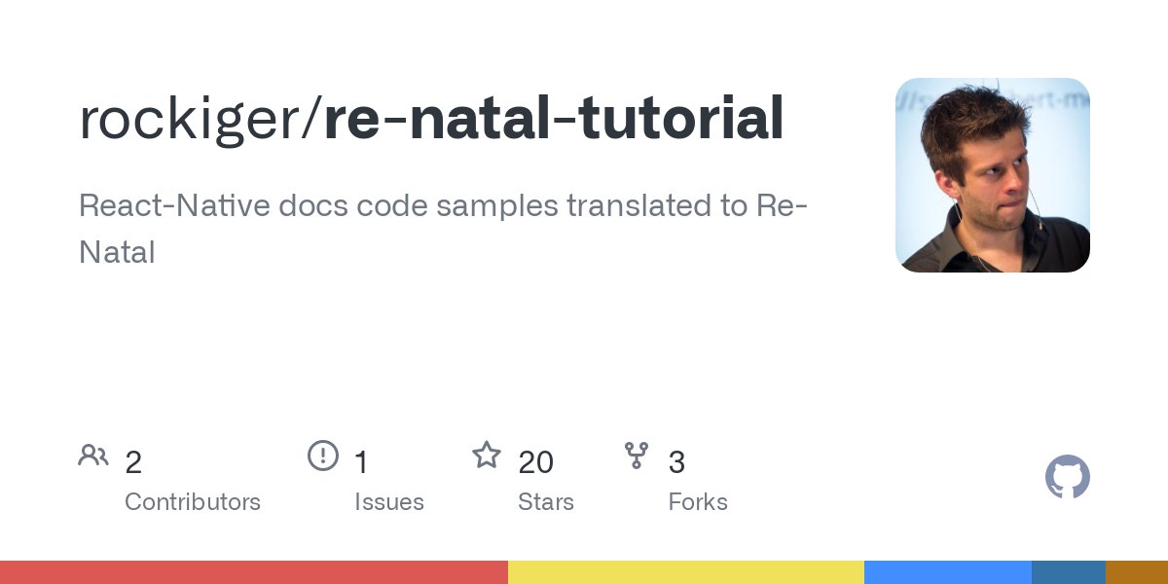Screen dimensions: 1168x584
Task: Click the Stars star icon
Action: click(x=486, y=455)
